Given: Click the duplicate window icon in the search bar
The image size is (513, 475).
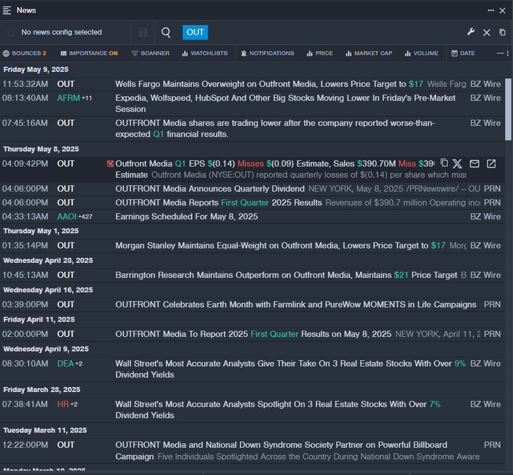Looking at the screenshot, I should (x=502, y=32).
